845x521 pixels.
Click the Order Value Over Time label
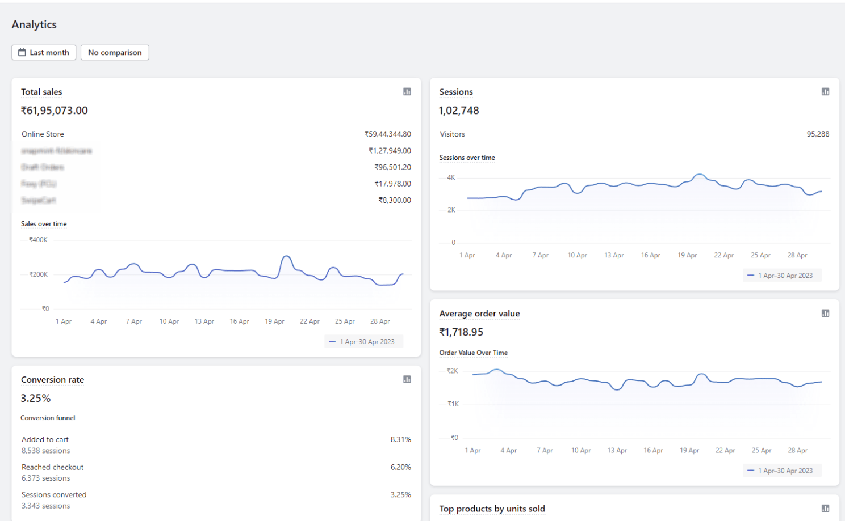(x=473, y=353)
